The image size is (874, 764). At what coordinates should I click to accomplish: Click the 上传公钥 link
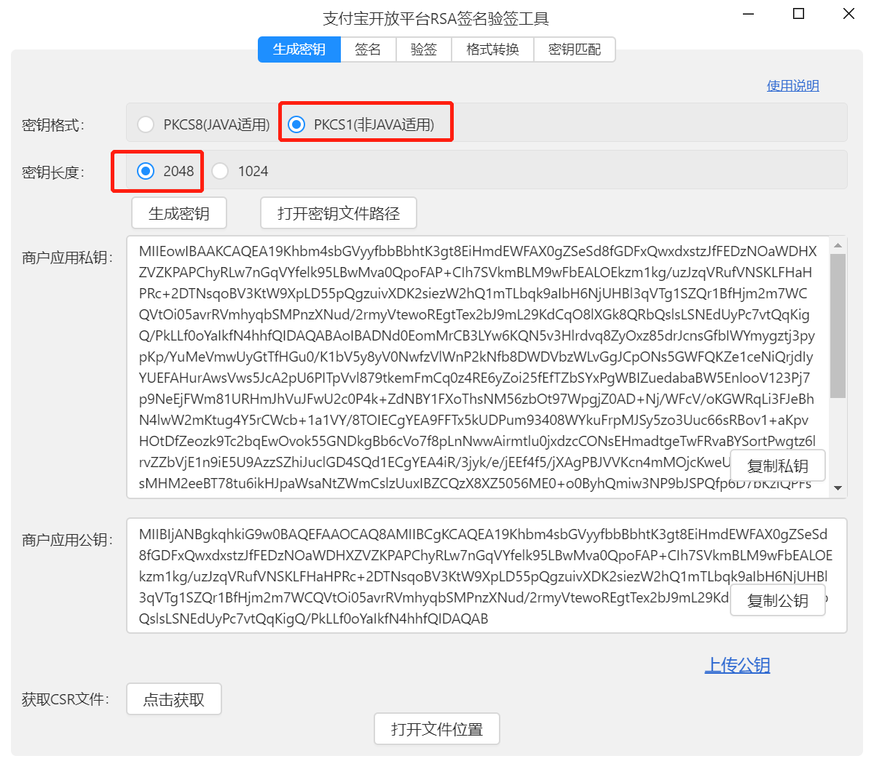737,665
